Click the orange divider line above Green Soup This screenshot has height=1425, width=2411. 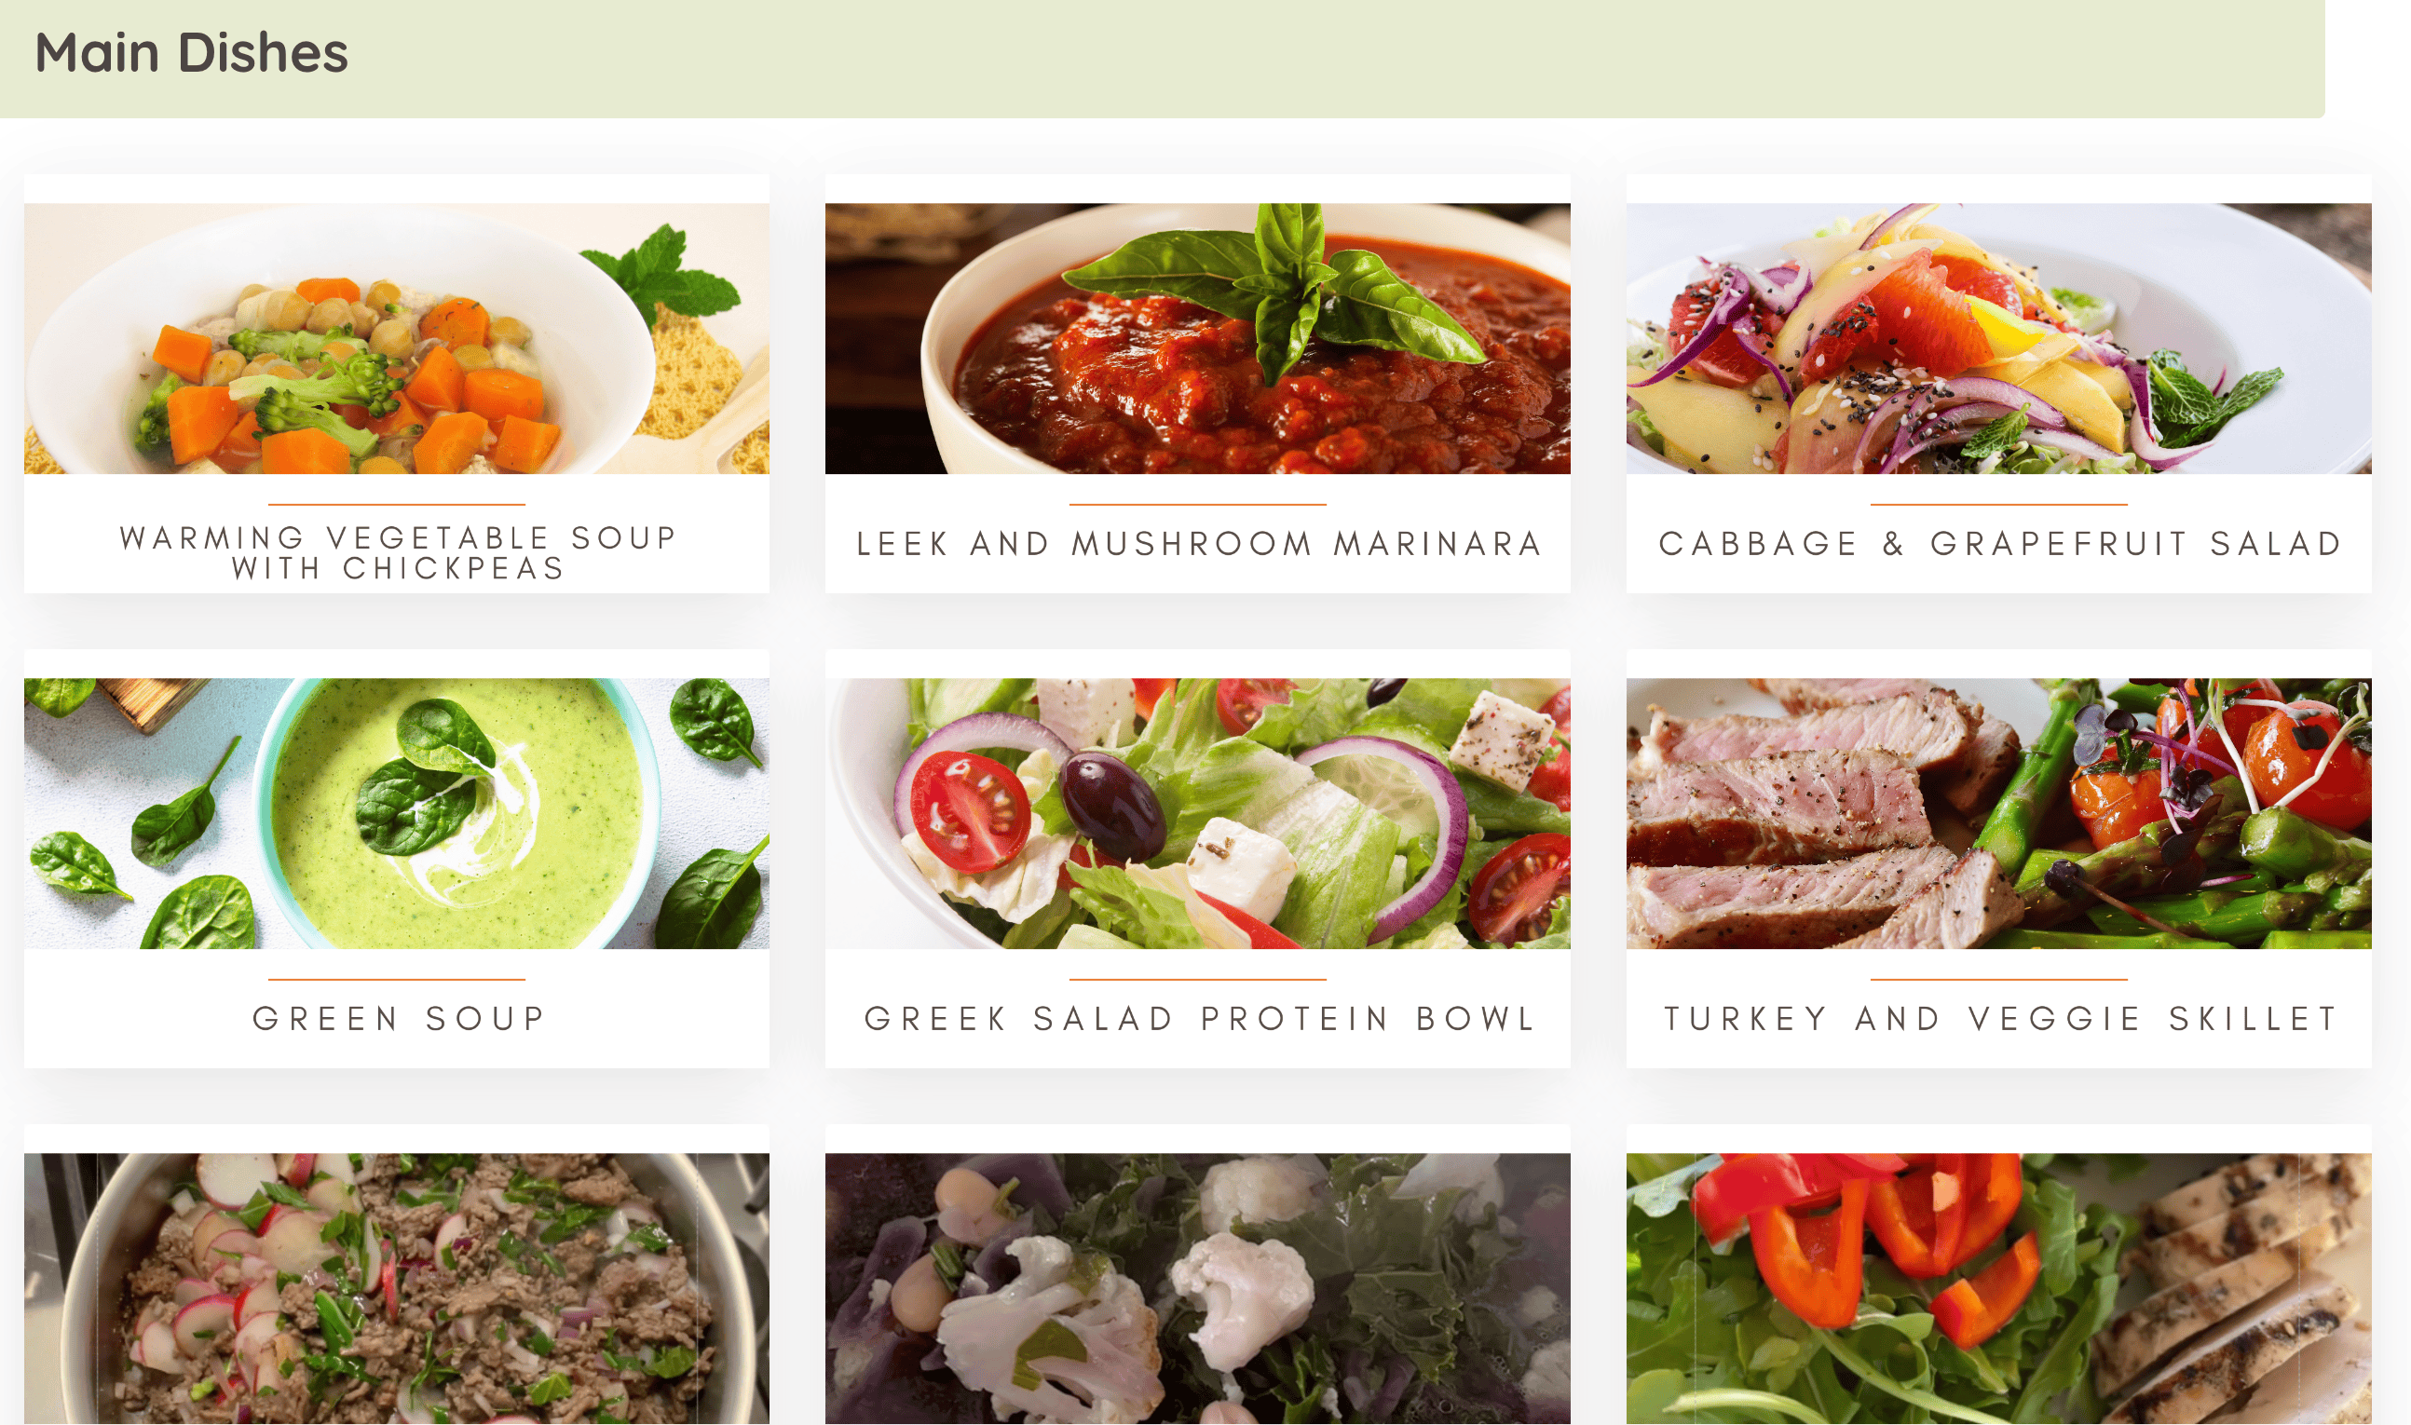click(x=397, y=980)
